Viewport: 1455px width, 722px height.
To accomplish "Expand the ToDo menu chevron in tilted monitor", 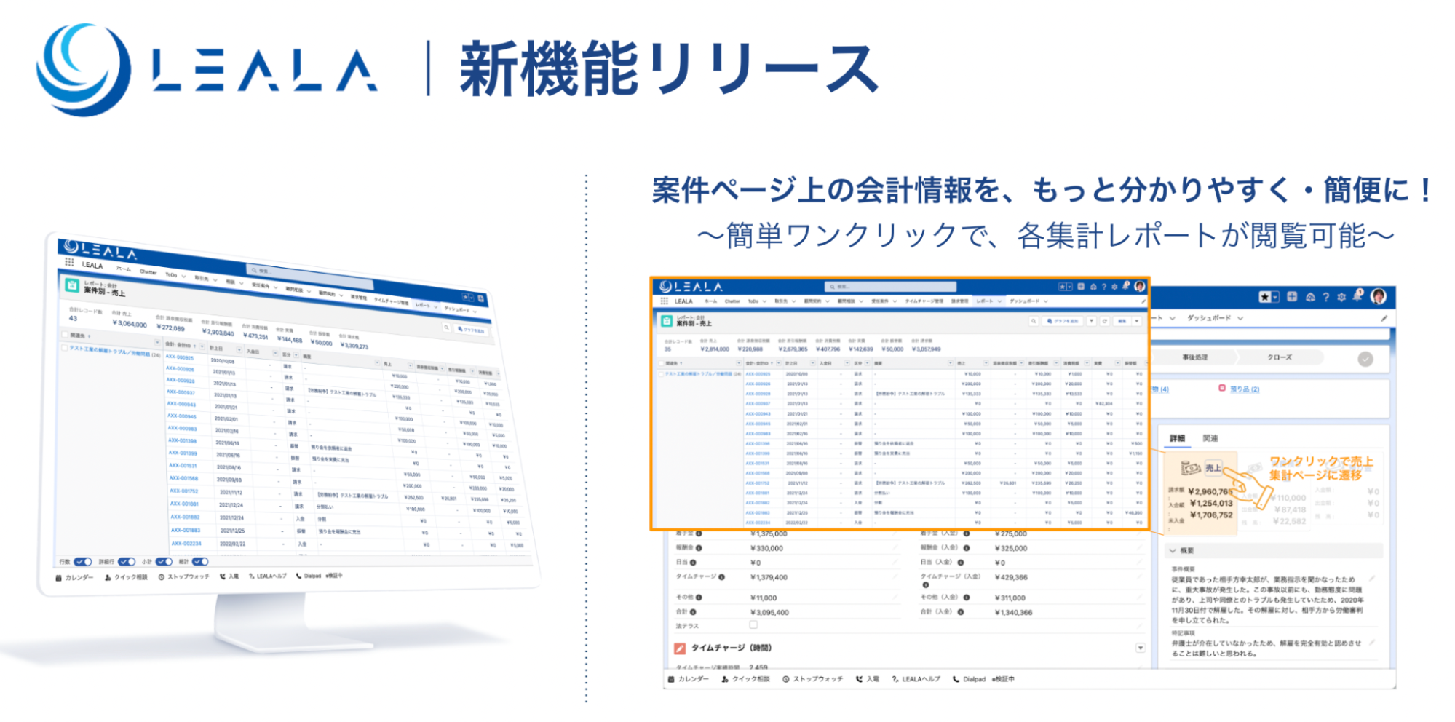I will point(183,277).
